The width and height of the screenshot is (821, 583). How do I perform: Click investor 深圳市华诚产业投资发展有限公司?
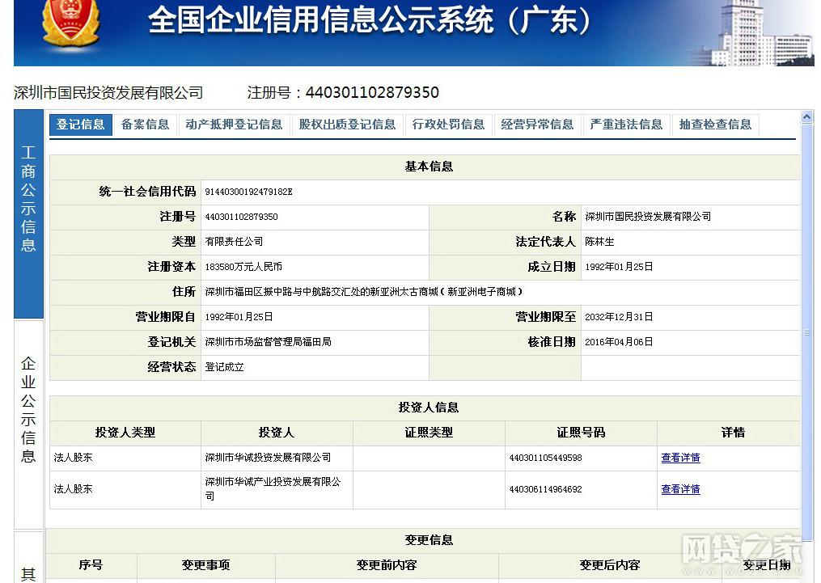click(x=273, y=489)
